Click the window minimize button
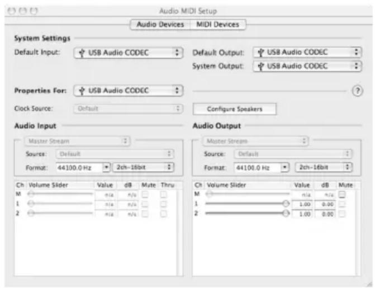This screenshot has width=375, height=288. [23, 11]
